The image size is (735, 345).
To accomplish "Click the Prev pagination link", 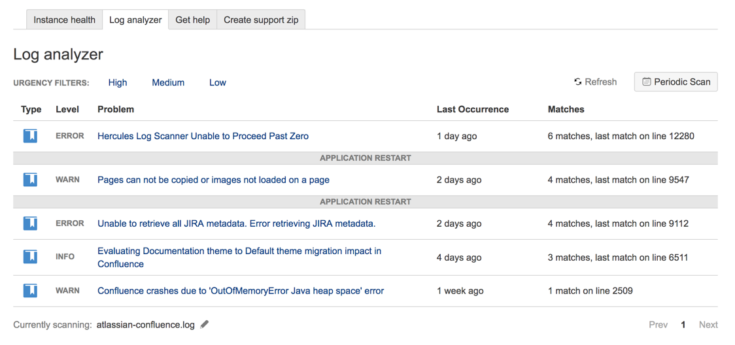I will coord(658,324).
